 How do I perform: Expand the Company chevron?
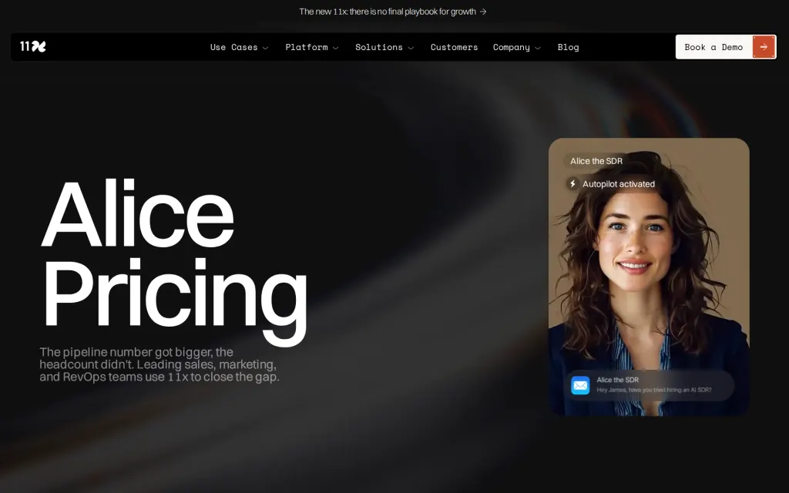(537, 48)
